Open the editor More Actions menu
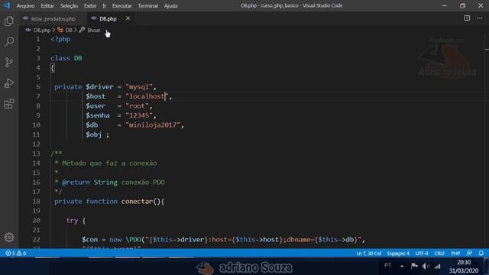489x275 pixels. point(480,18)
